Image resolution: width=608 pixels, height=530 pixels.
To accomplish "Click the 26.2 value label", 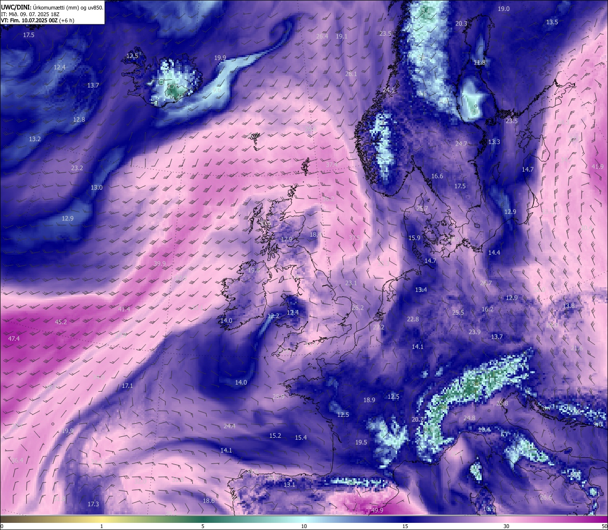I will click(x=358, y=308).
